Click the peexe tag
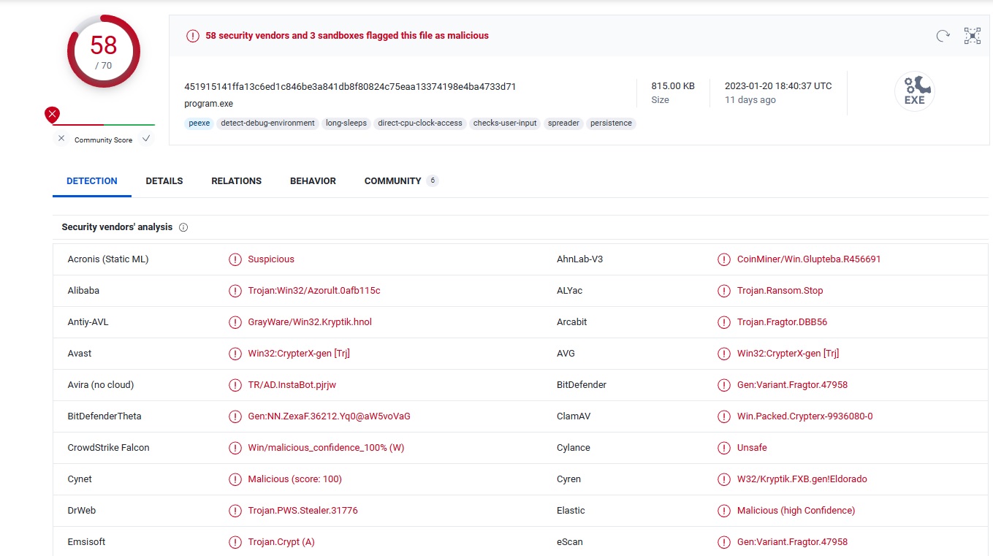 click(199, 123)
